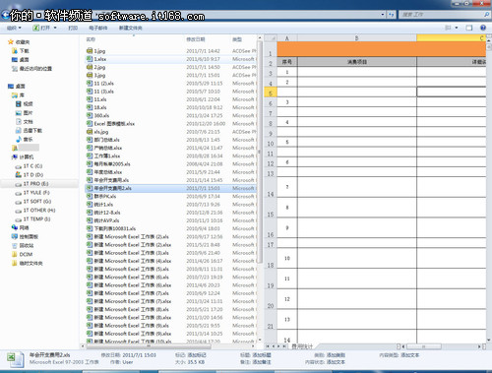
Task: Select 网络 (Network) in navigation pane
Action: pos(21,227)
